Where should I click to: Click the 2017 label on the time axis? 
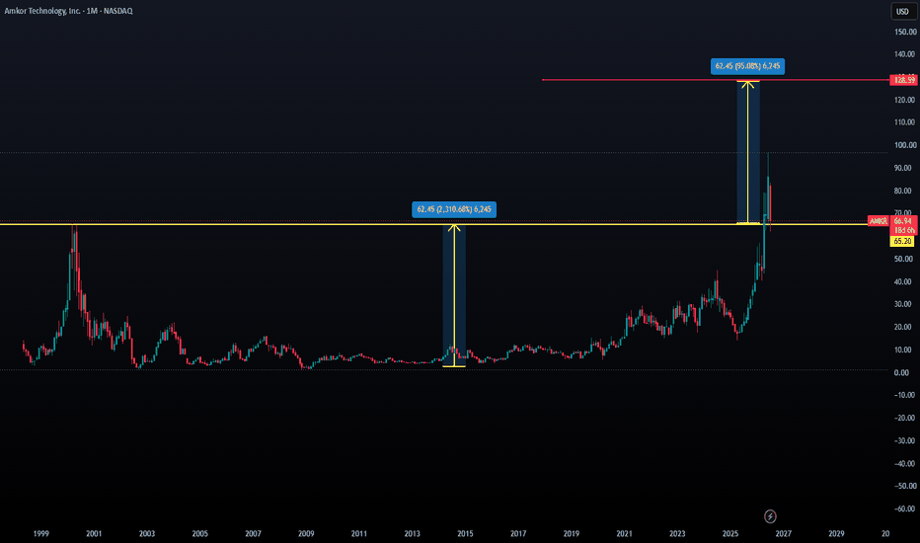(x=518, y=533)
